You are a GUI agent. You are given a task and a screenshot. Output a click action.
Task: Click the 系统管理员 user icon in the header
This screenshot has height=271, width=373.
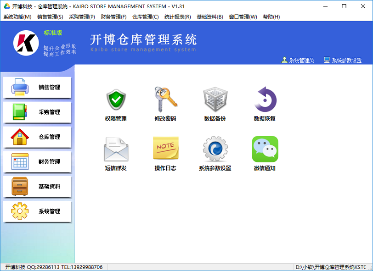tap(284, 60)
